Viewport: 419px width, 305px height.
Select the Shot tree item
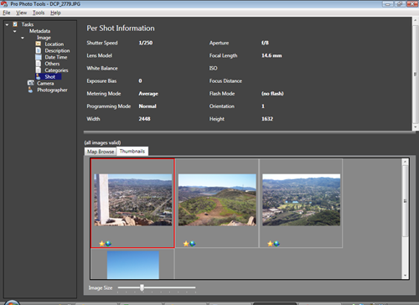click(x=50, y=76)
